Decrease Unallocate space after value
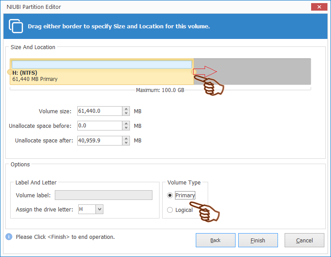The width and height of the screenshot is (331, 257). point(126,143)
